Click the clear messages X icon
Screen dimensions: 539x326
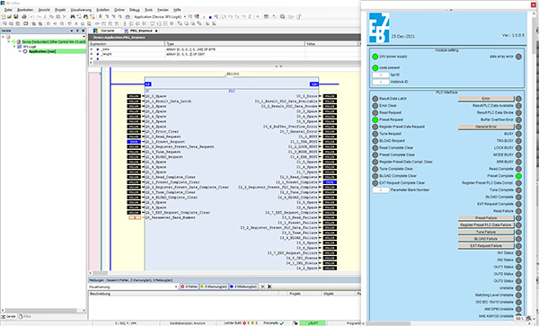click(x=263, y=286)
